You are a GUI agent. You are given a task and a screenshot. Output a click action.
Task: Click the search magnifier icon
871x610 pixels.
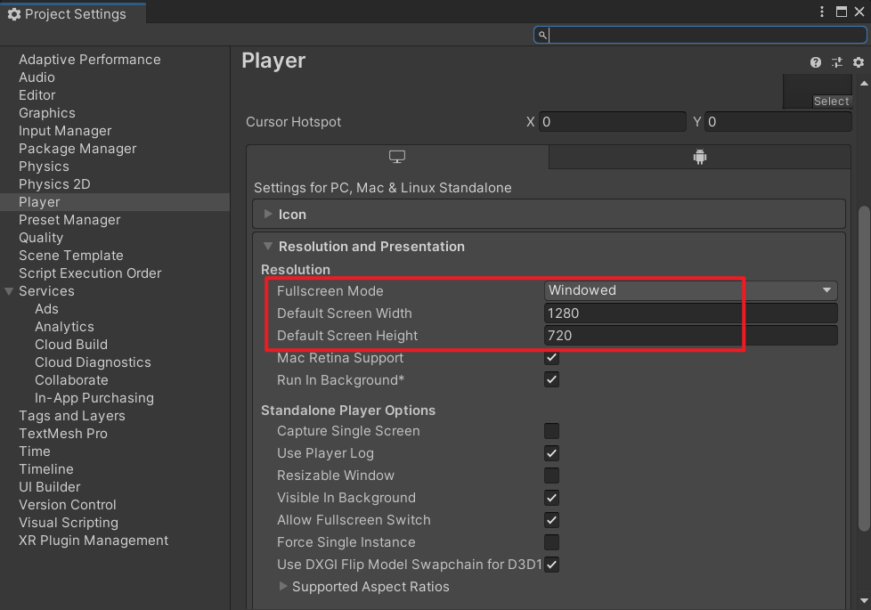(542, 35)
